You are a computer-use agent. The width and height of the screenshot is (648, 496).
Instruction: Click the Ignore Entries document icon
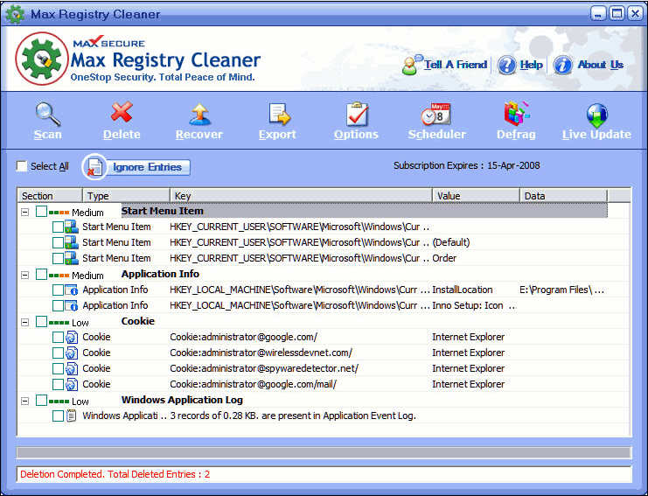(x=94, y=167)
